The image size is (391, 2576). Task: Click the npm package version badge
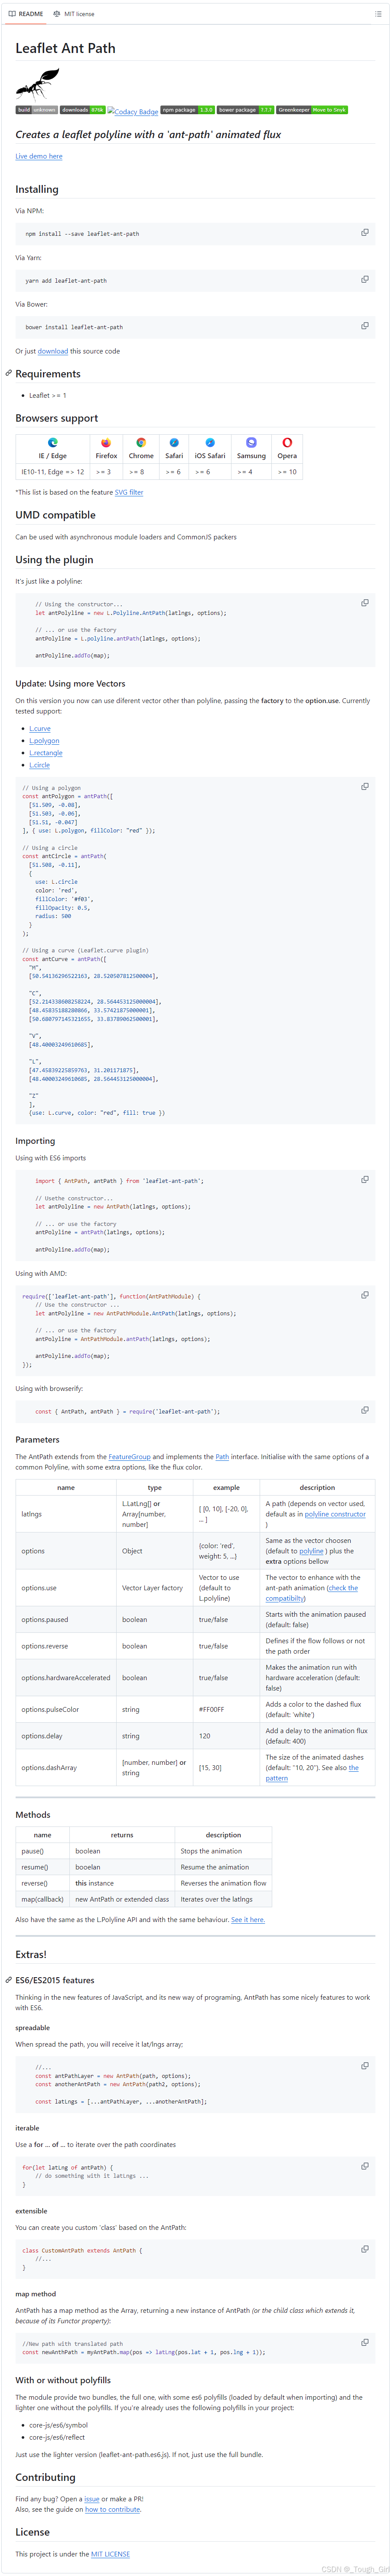[188, 110]
